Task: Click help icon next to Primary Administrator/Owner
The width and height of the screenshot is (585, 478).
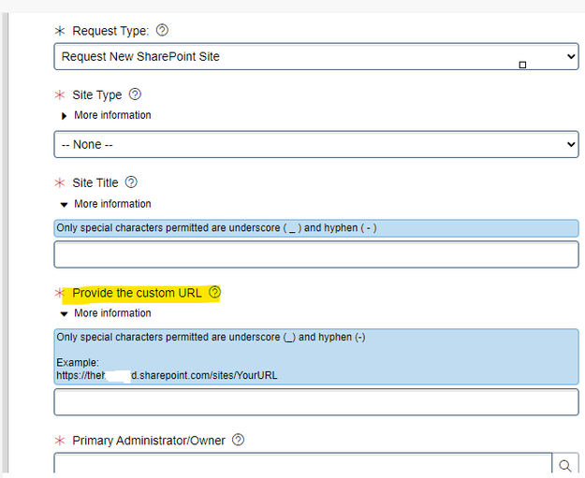Action: tap(238, 440)
